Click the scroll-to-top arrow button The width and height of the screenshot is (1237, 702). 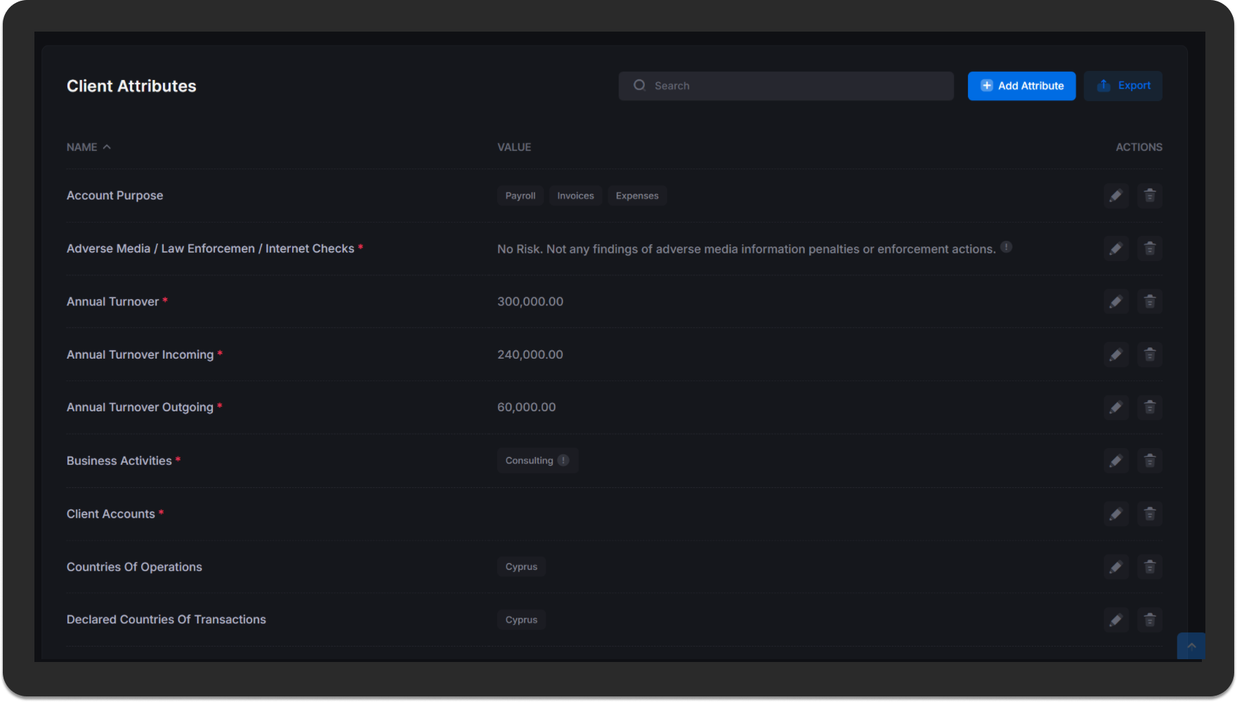1191,646
